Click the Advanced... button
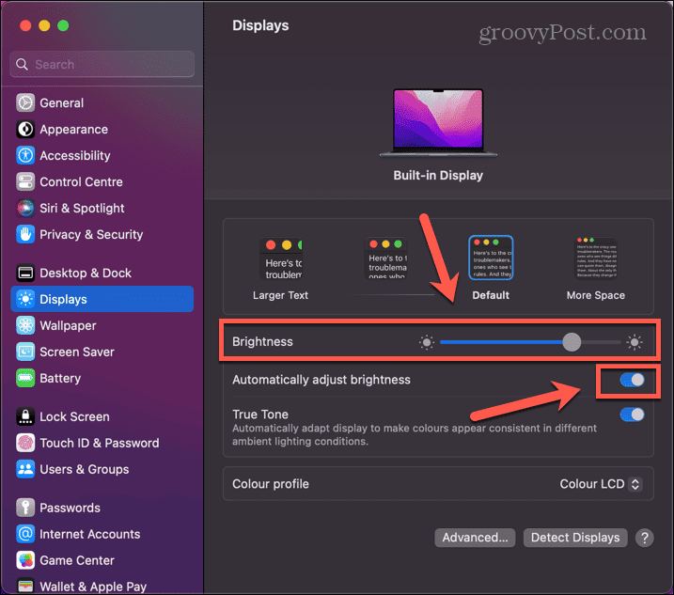Screen dimensions: 674x595 tap(475, 538)
